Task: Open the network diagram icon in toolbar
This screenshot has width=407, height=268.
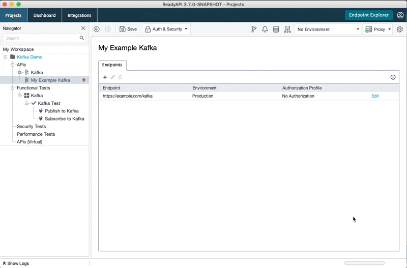Action: 287,29
